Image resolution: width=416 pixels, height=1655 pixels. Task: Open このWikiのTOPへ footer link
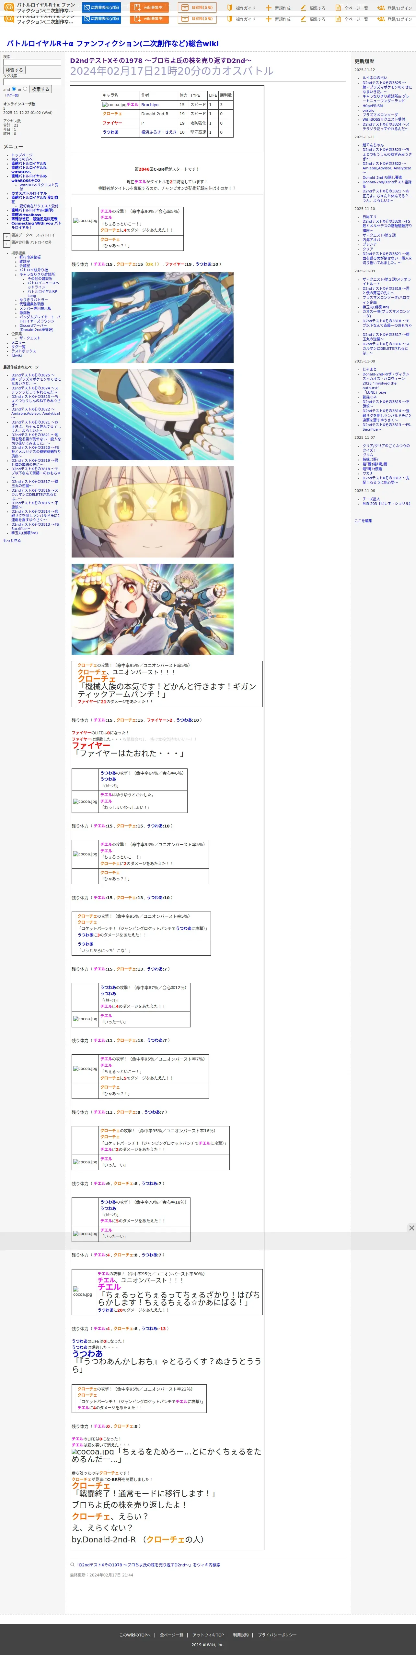(x=134, y=1635)
